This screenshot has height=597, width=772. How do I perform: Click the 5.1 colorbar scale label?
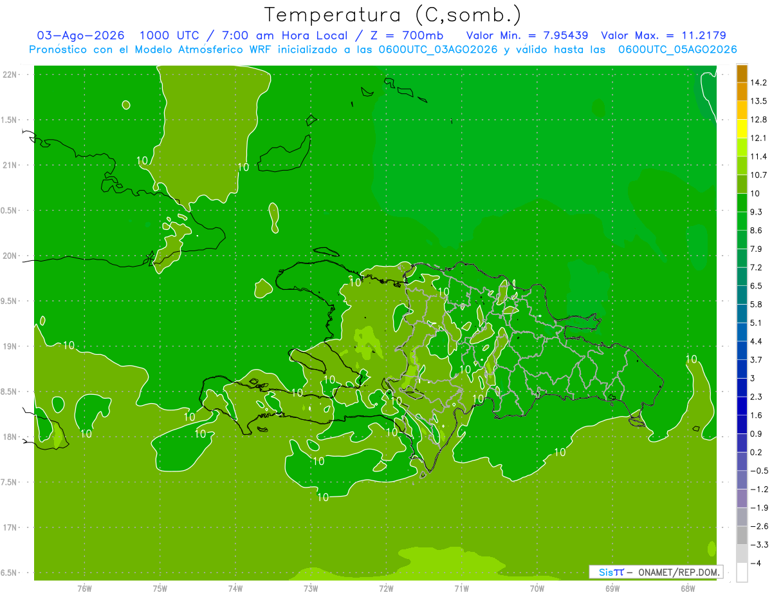pos(757,323)
